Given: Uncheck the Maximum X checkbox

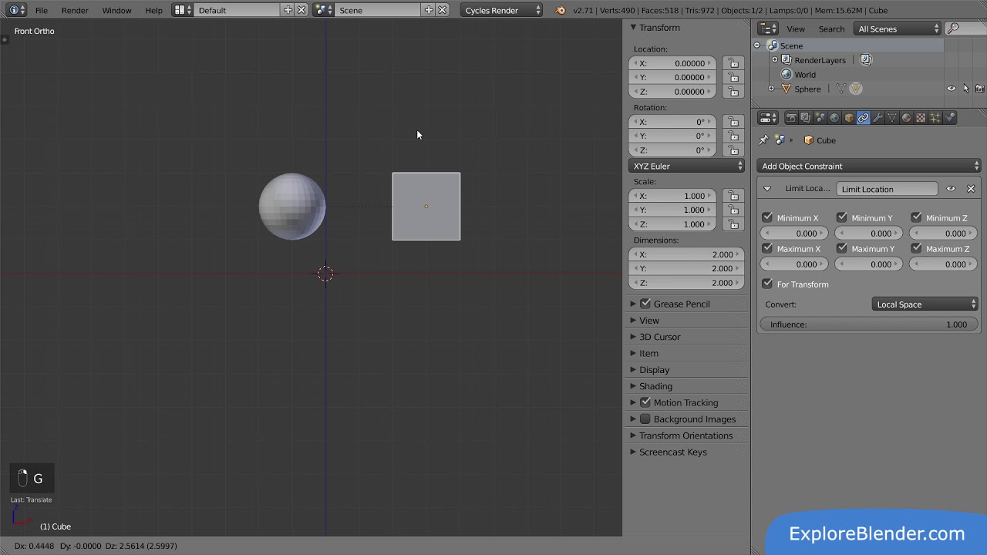Looking at the screenshot, I should [x=767, y=249].
